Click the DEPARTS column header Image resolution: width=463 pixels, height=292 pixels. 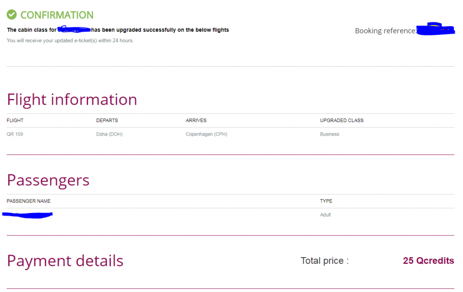click(x=107, y=121)
